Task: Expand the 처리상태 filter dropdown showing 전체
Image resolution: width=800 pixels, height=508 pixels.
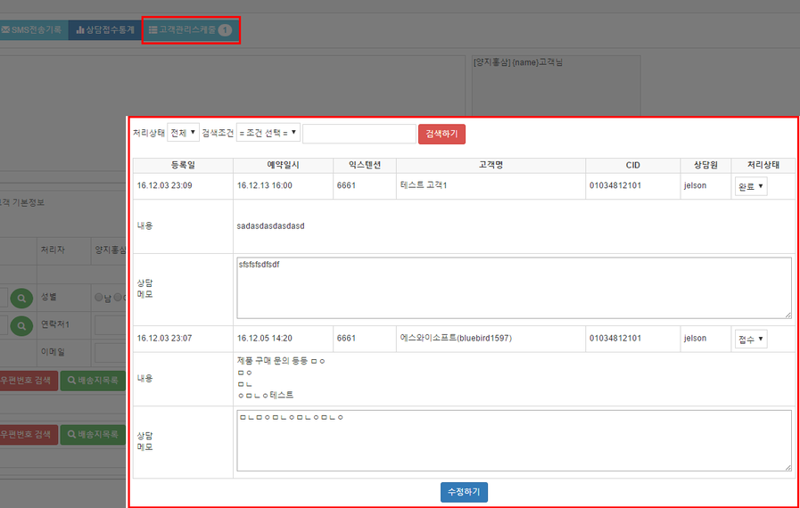Action: tap(183, 133)
